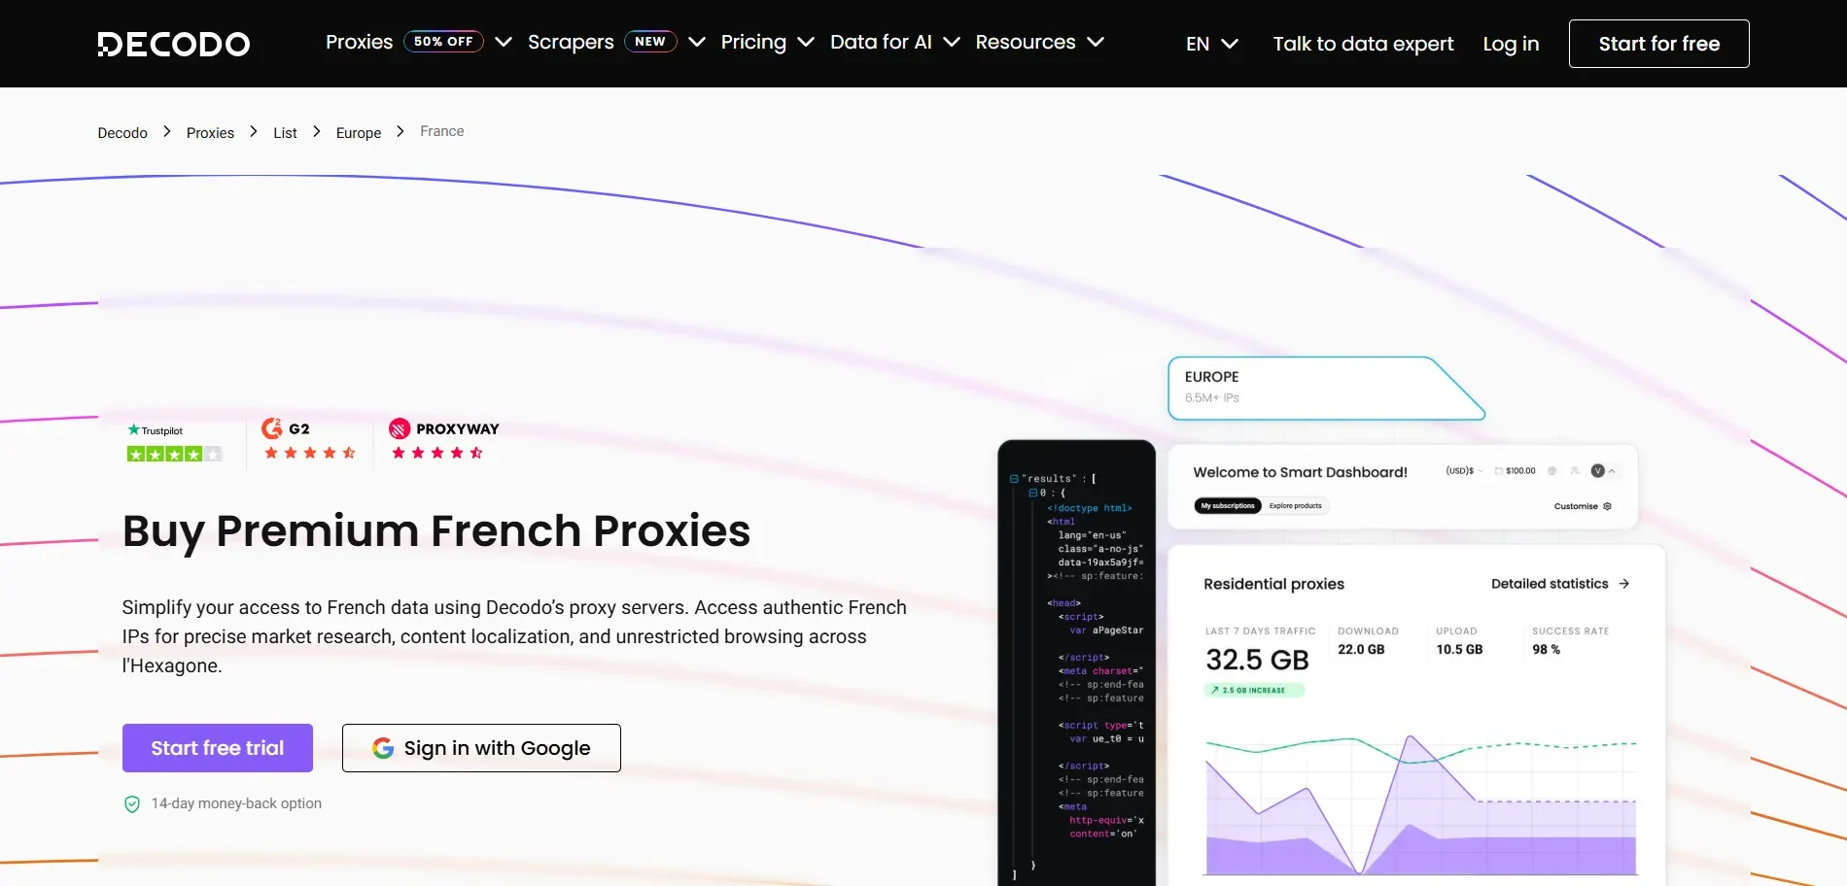Click the G2 review badge
Screen dimensions: 1847x886
pyautogui.click(x=270, y=427)
